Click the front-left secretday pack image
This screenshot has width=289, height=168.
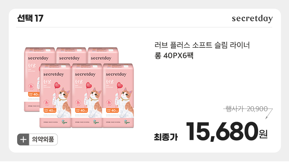pos(55,96)
